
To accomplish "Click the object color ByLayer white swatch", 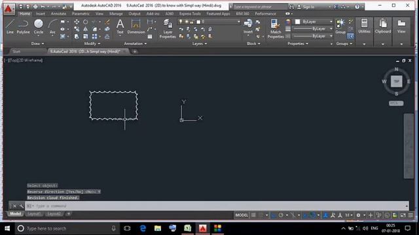I will (297, 22).
